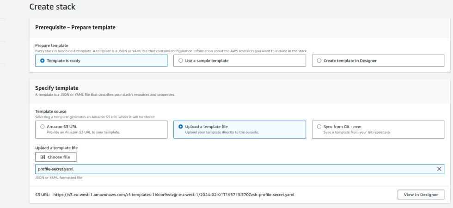The height and width of the screenshot is (208, 453).
Task: Click the 'Upload a template file' label above Choose file
Action: 56,147
